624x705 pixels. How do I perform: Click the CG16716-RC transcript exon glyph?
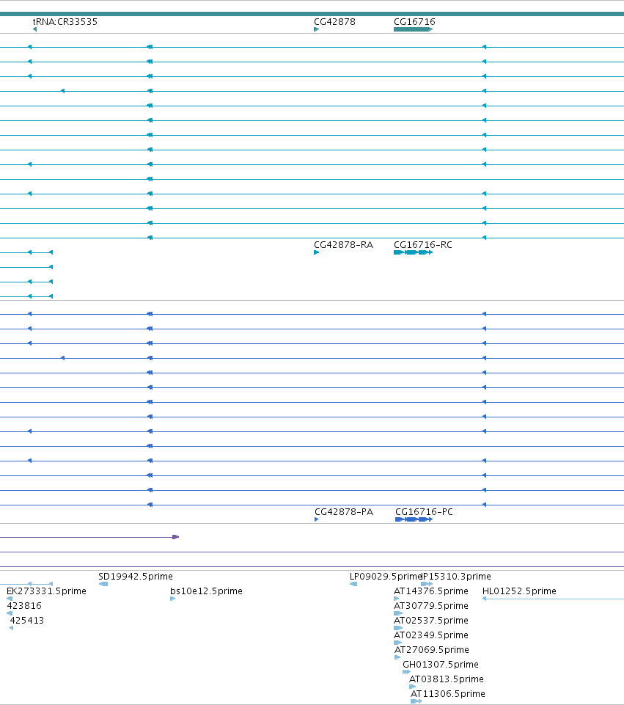(414, 252)
